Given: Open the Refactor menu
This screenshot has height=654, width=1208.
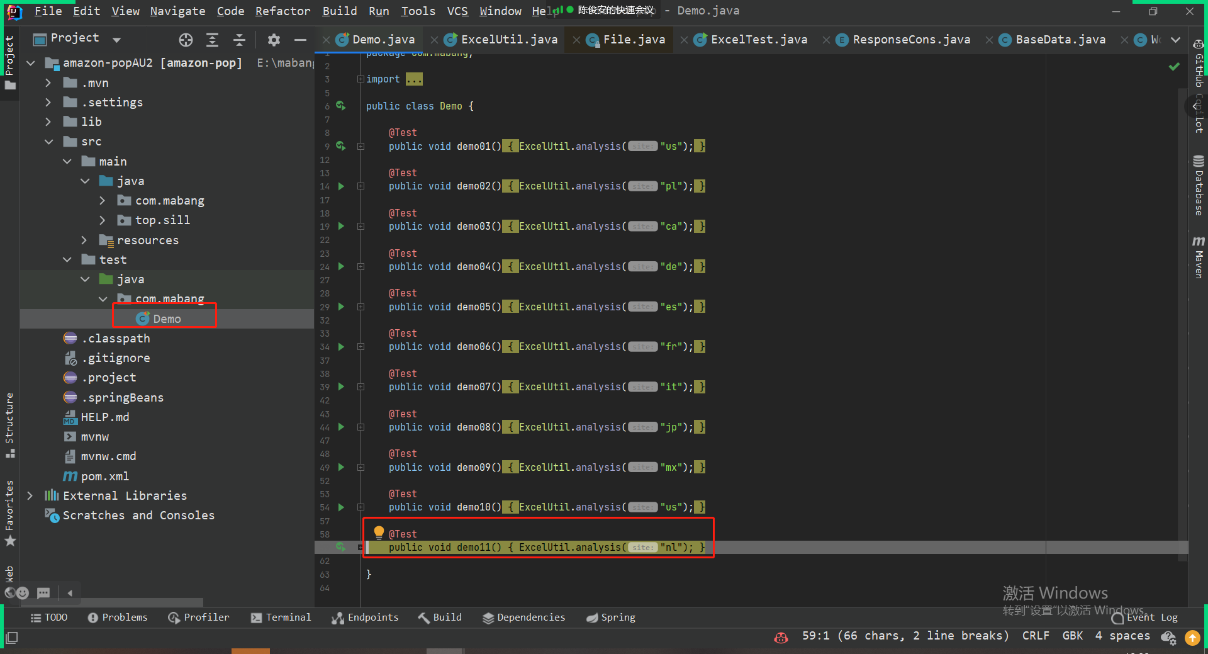Looking at the screenshot, I should pos(282,11).
